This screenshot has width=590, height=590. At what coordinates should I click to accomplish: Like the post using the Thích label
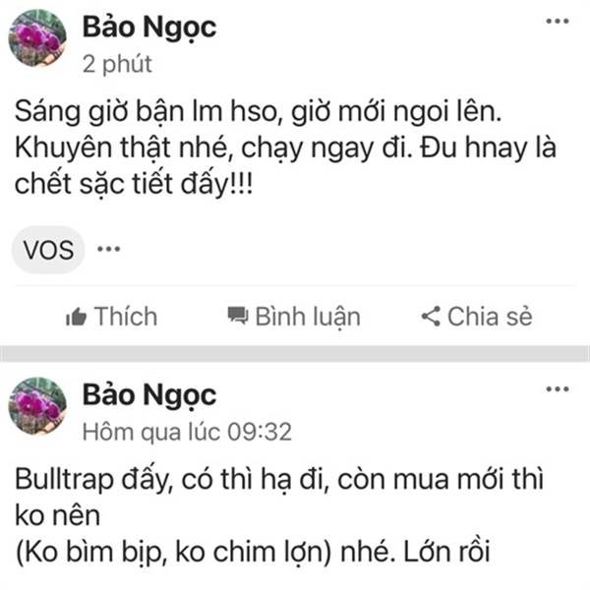pyautogui.click(x=126, y=317)
